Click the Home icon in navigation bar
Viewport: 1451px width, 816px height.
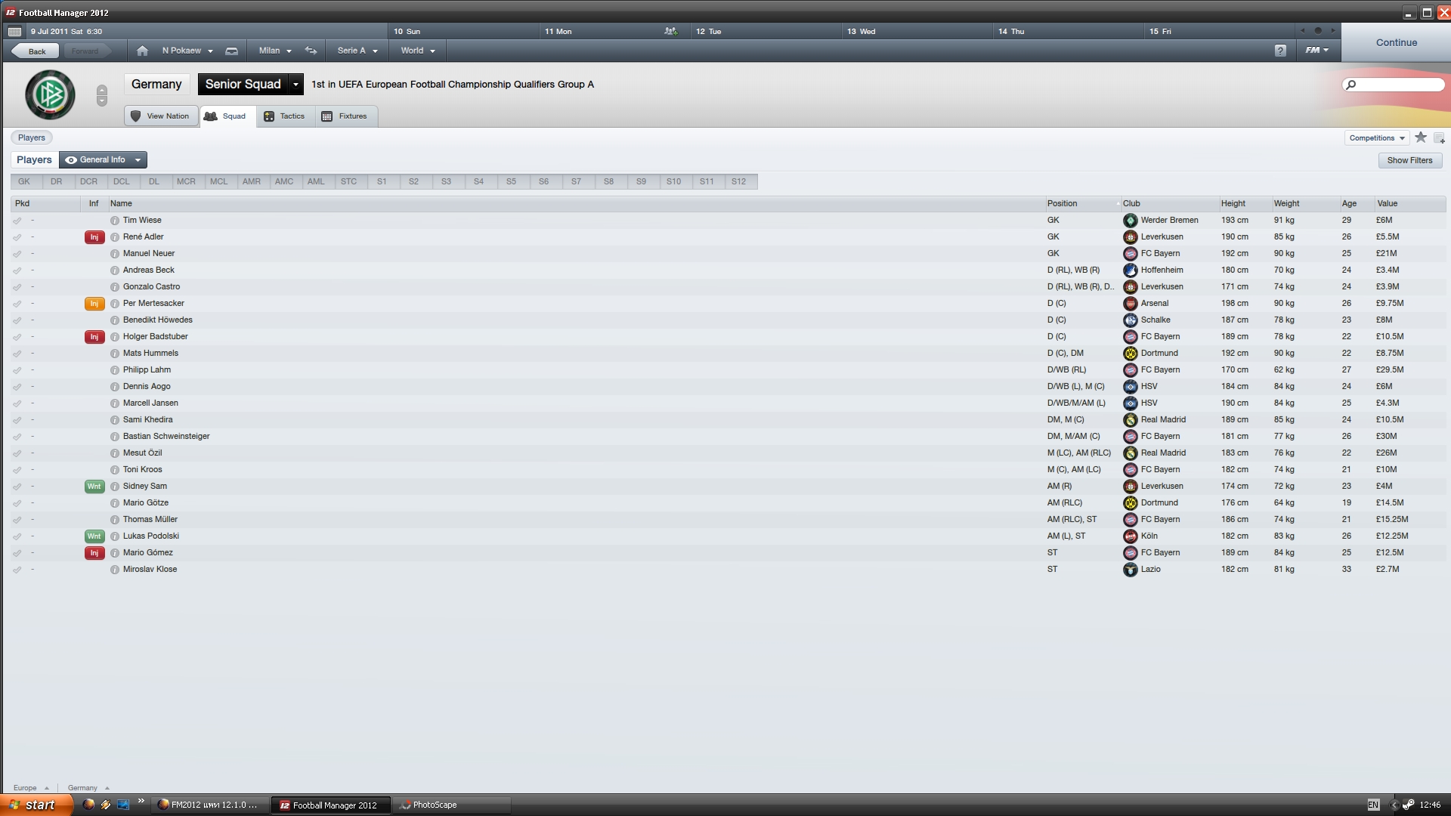click(x=142, y=51)
